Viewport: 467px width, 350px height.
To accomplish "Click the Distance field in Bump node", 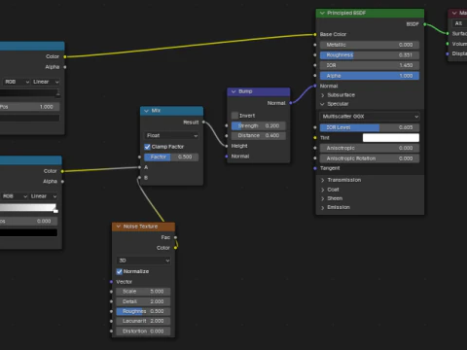I will pos(259,135).
